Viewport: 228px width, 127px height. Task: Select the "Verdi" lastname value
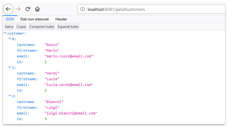coord(52,73)
